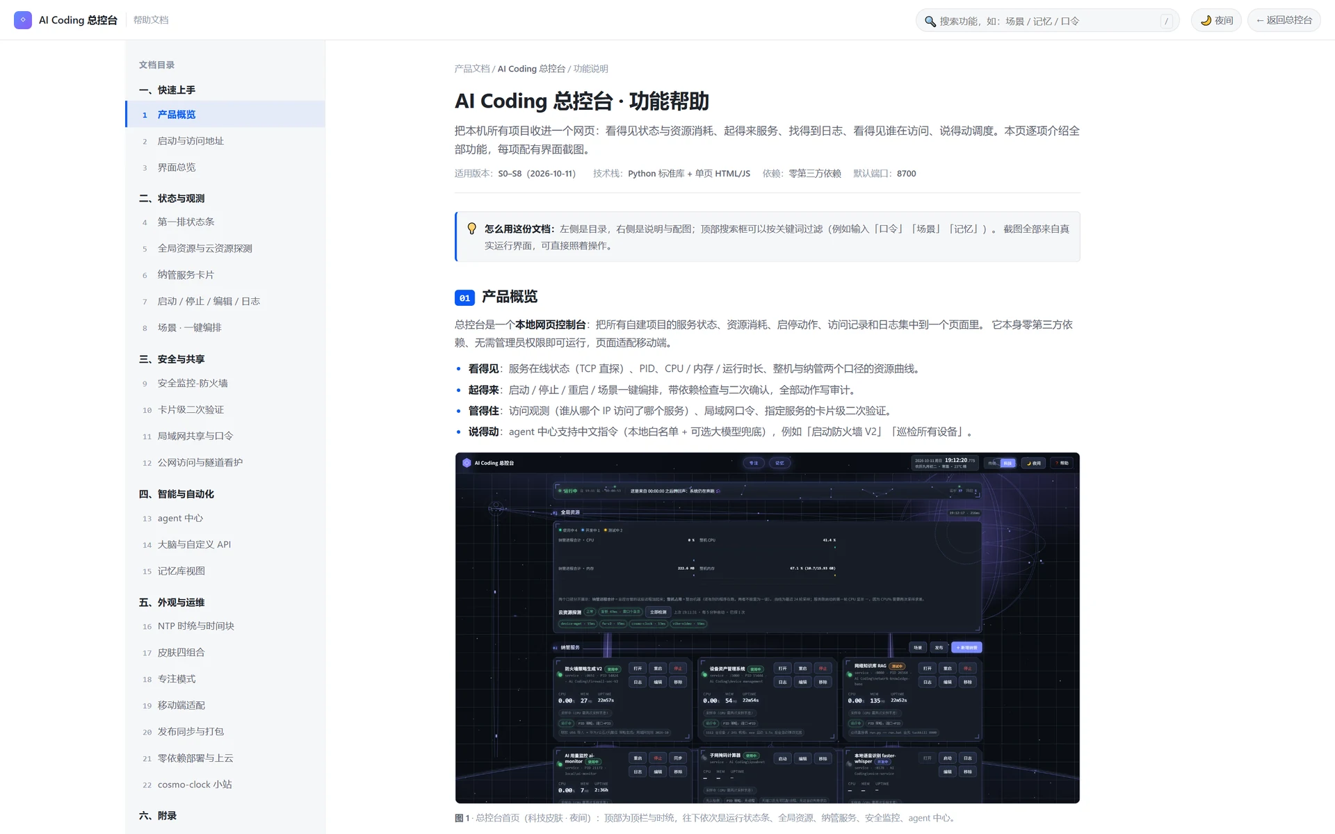The height and width of the screenshot is (834, 1335).
Task: Open 公网访问与隧道看护 entry
Action: coord(225,463)
